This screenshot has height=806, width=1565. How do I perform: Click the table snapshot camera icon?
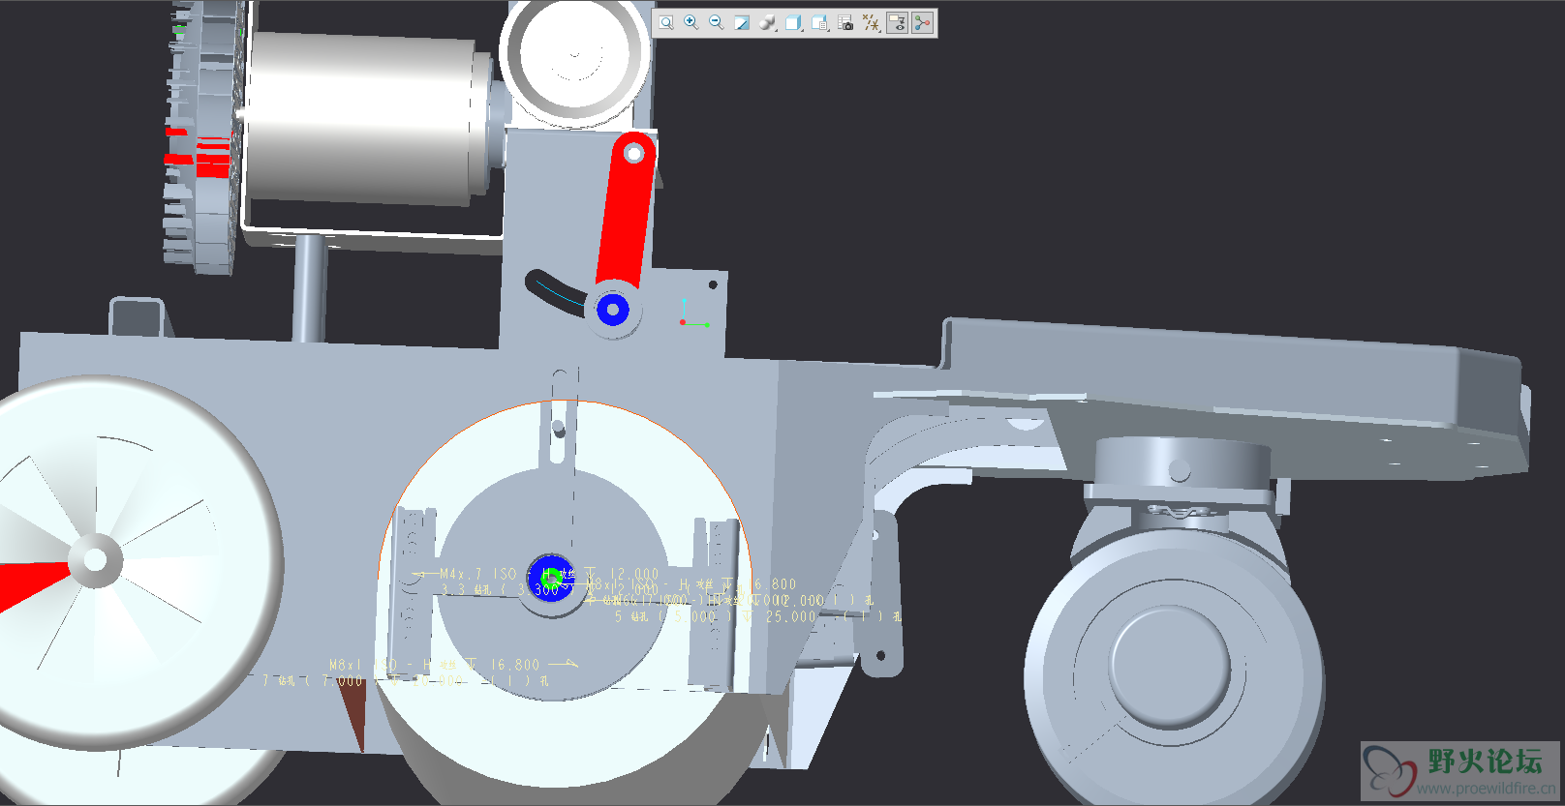click(845, 23)
